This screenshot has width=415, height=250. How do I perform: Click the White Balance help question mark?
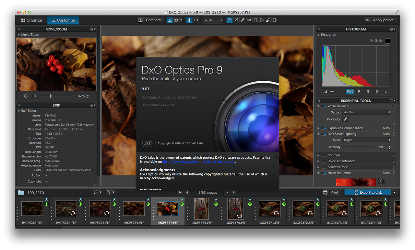(x=393, y=106)
